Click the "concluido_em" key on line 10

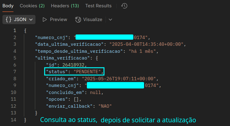pos(65,92)
